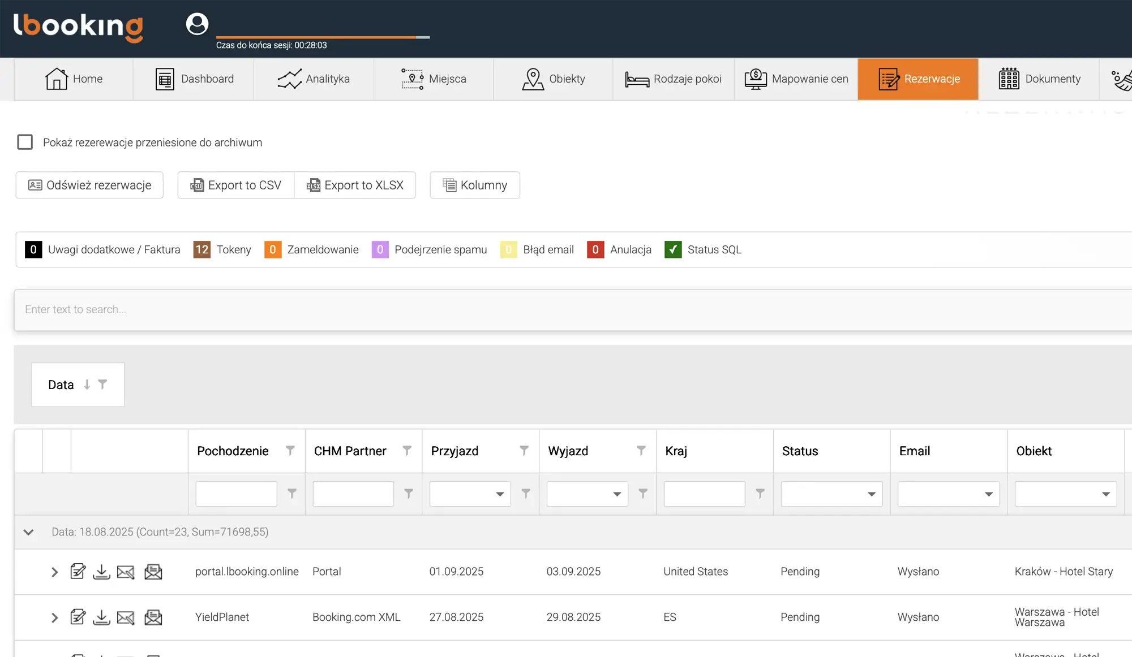Click Wyjazd filter-row operator icon
1132x657 pixels.
click(x=643, y=494)
